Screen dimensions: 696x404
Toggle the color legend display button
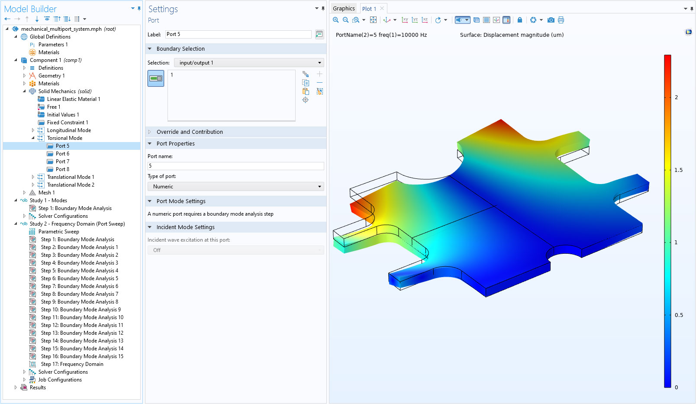point(506,20)
